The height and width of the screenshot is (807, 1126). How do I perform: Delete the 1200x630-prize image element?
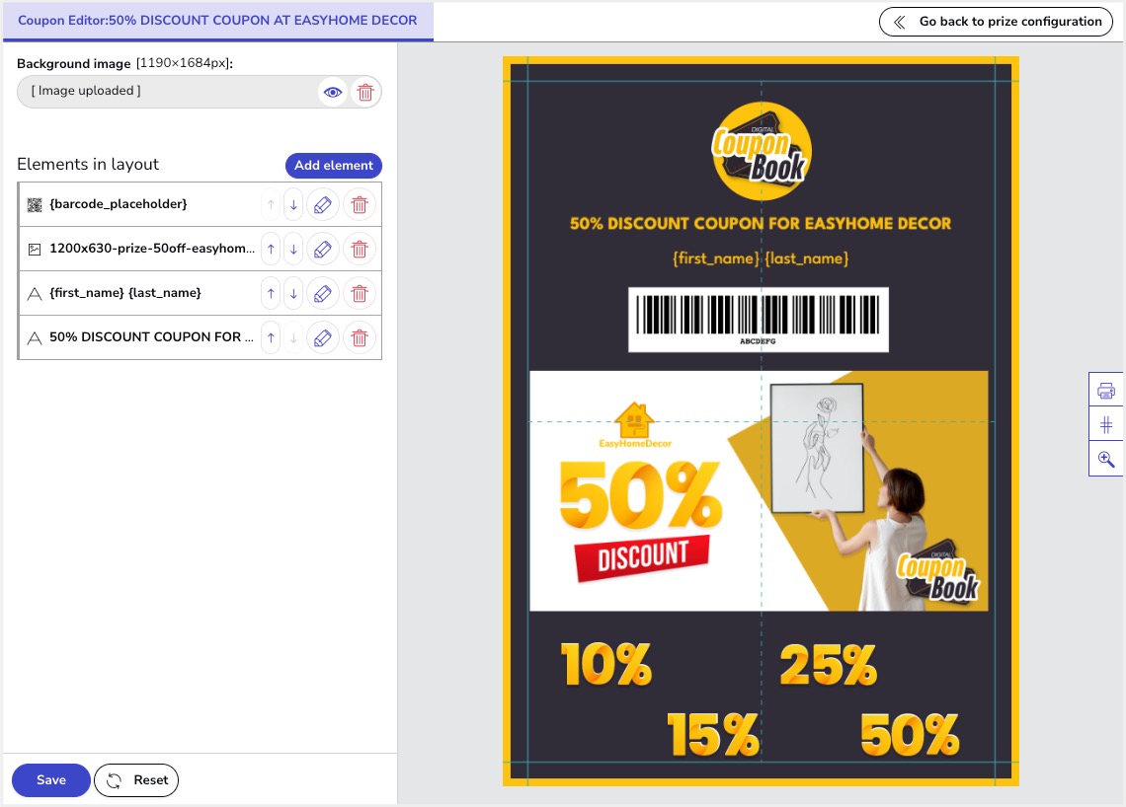[360, 250]
